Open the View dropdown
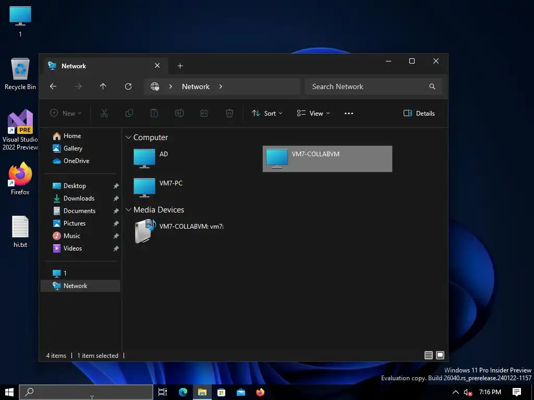The image size is (534, 400). point(313,113)
